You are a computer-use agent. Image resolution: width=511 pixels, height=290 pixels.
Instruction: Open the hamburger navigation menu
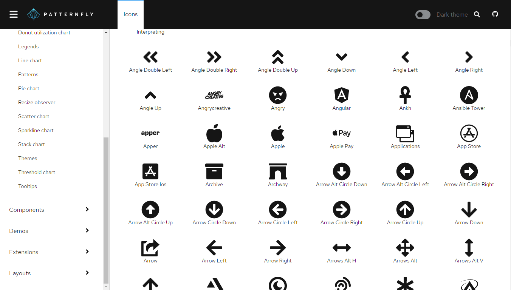pos(14,14)
